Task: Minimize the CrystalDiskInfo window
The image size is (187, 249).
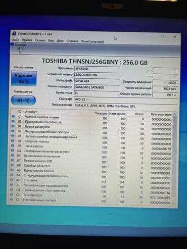Action: coord(151,36)
